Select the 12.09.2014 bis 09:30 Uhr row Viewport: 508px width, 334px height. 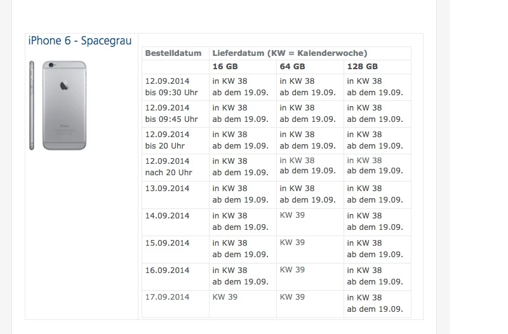pyautogui.click(x=276, y=87)
